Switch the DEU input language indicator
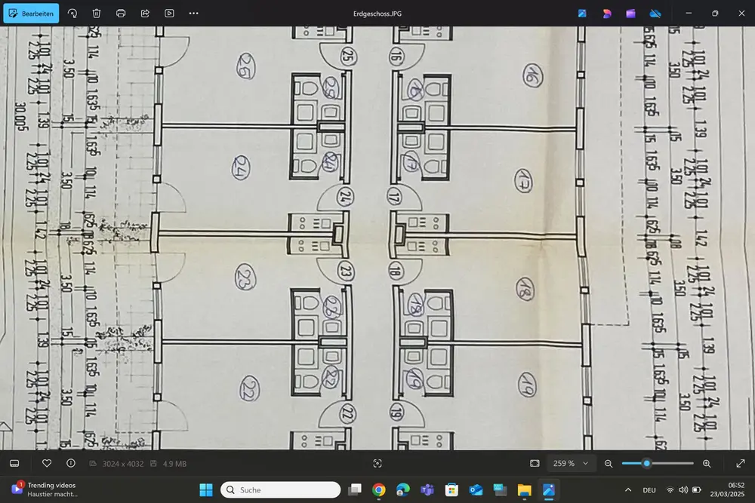 click(649, 490)
